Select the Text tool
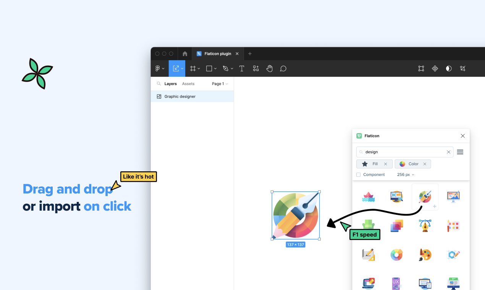 [242, 69]
